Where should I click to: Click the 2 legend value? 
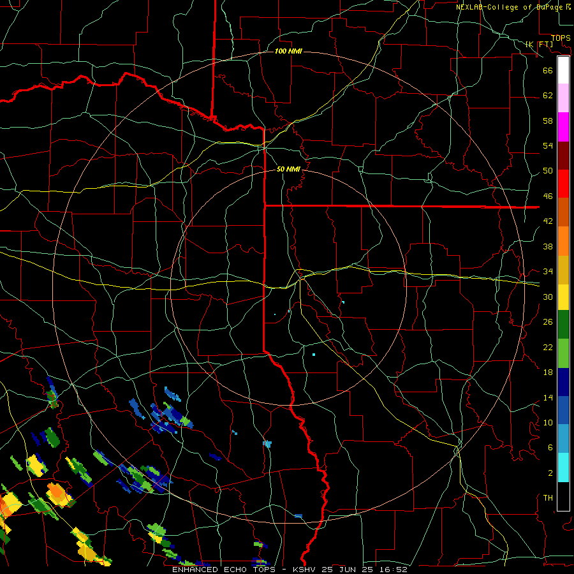pyautogui.click(x=550, y=473)
